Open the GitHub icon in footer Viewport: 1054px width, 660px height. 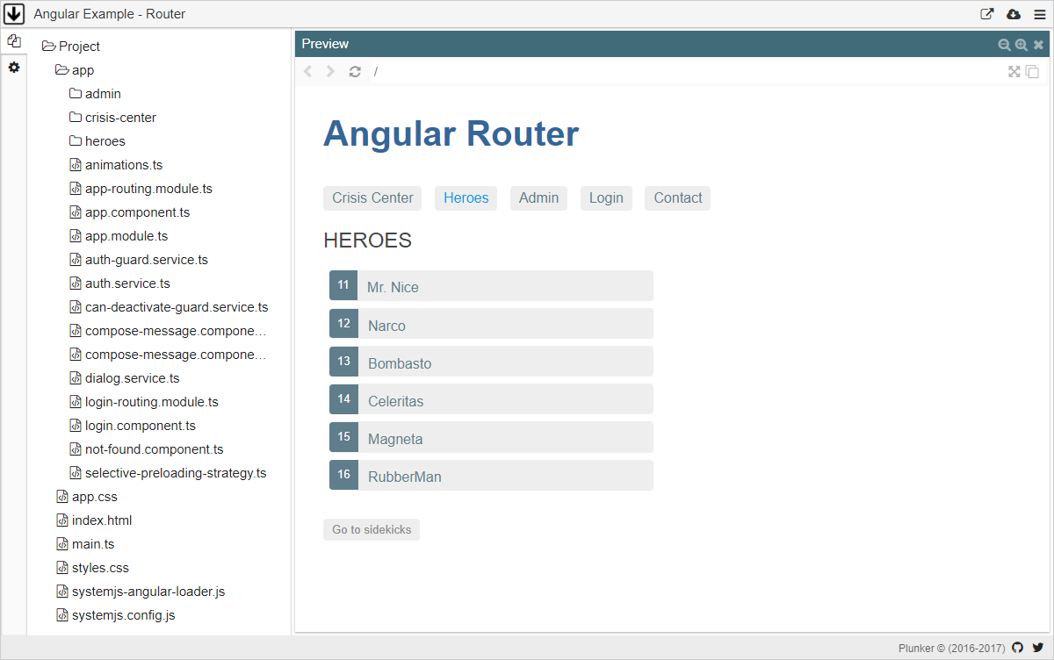point(1018,648)
